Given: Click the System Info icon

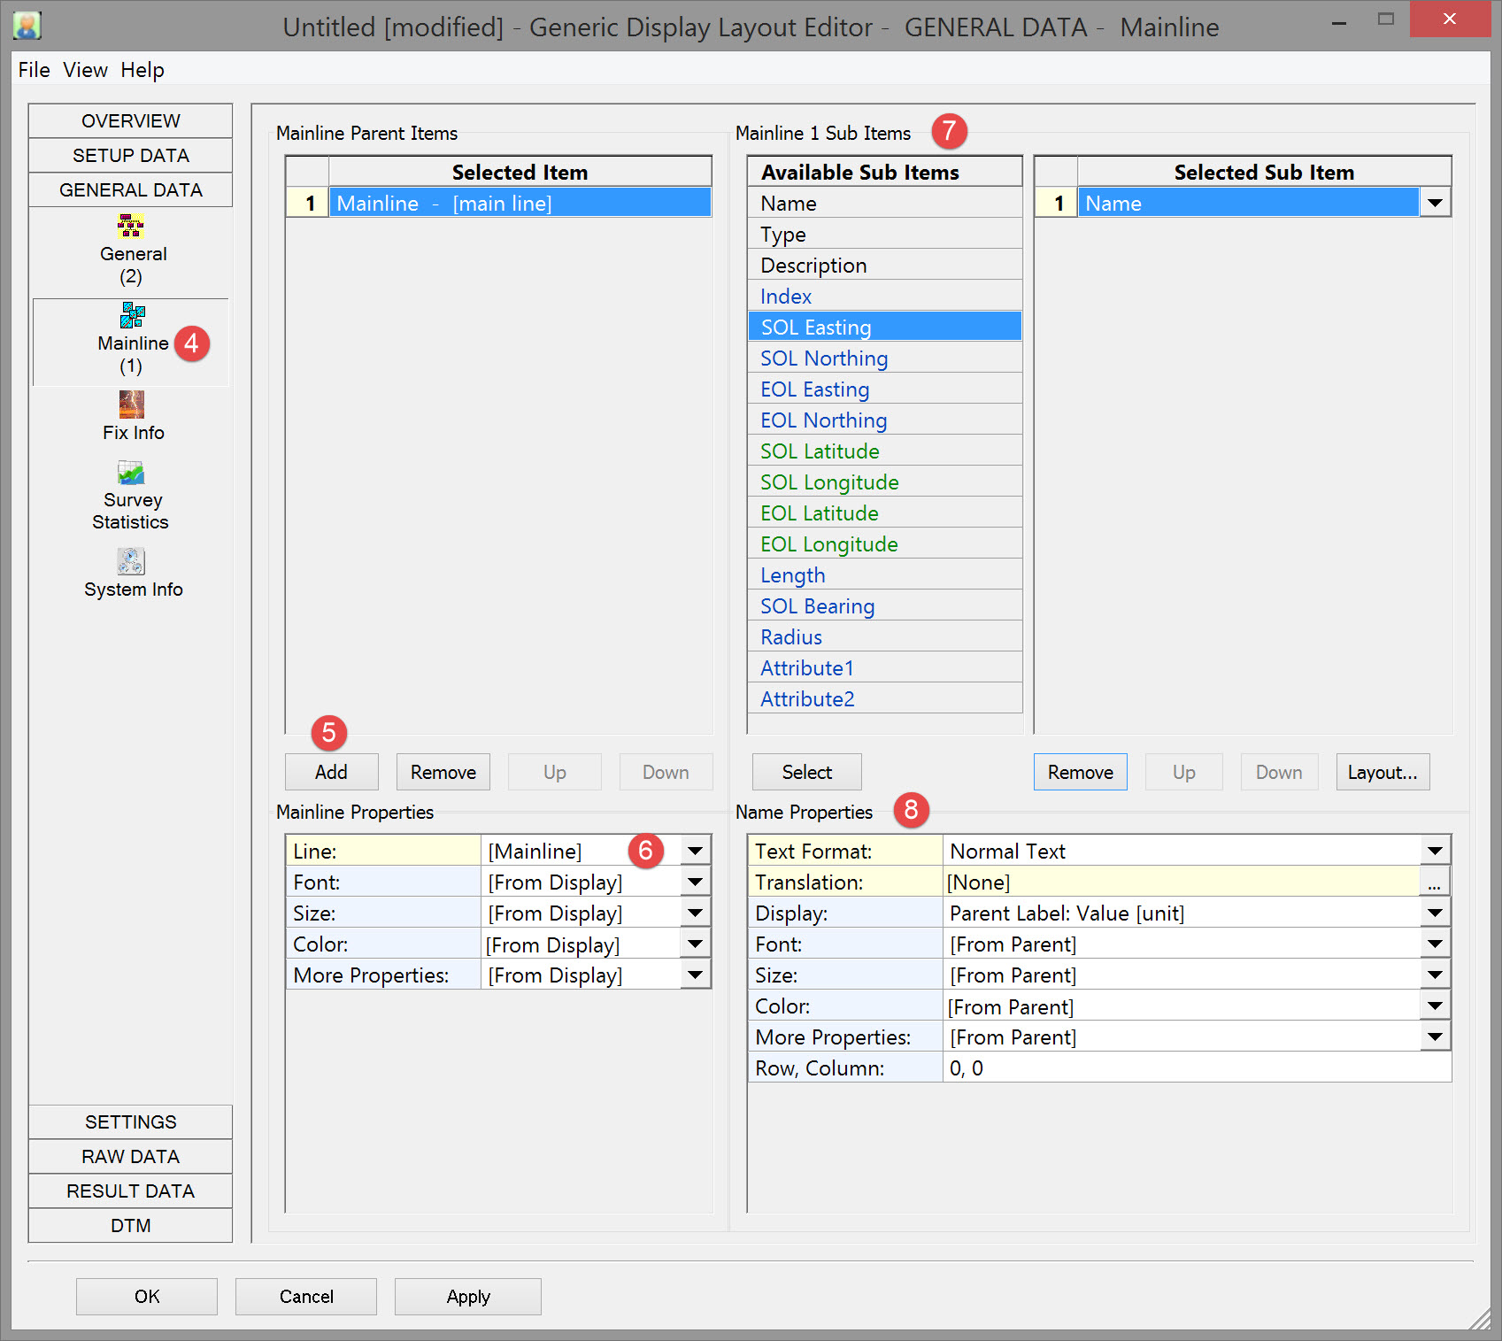Looking at the screenshot, I should pyautogui.click(x=131, y=562).
